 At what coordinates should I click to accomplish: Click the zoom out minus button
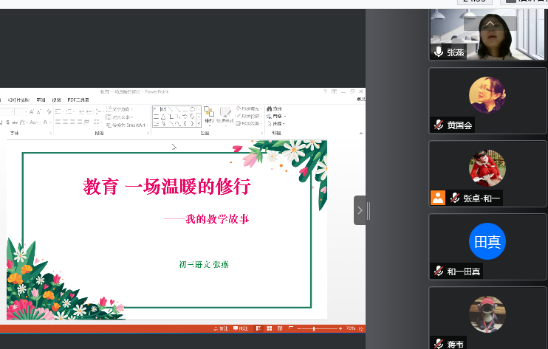[x=299, y=328]
